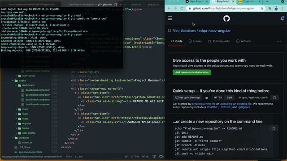Screen dimensions: 287x161
Task: Click LF line ending in status bar
Action: pos(126,157)
